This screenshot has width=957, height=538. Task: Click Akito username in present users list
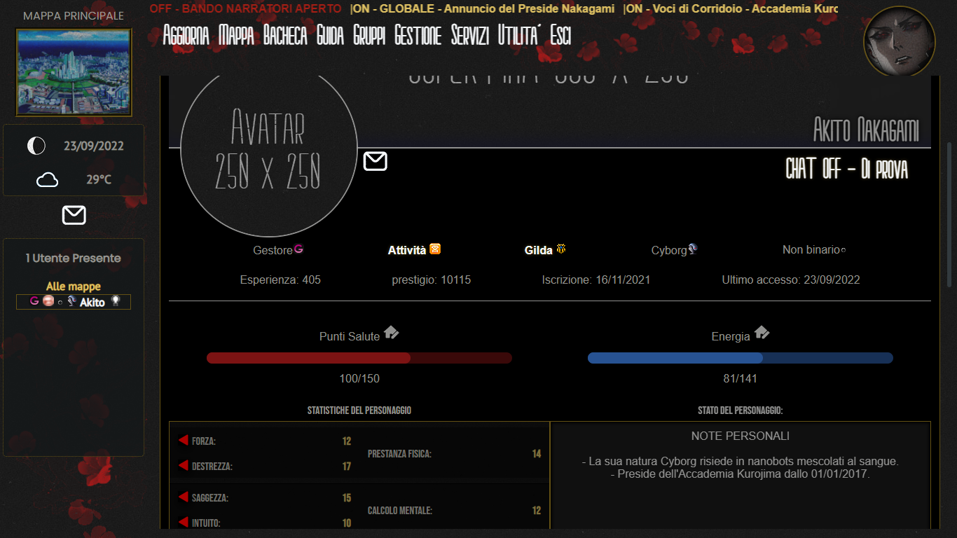pyautogui.click(x=92, y=303)
